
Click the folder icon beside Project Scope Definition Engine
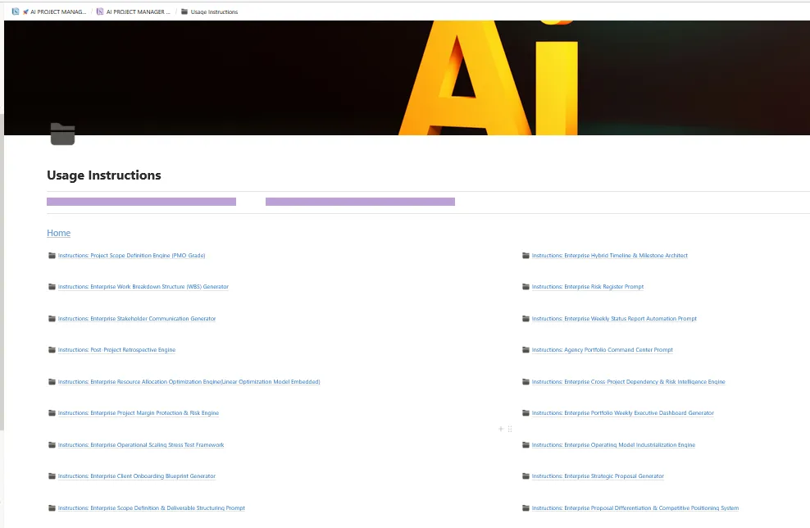tap(52, 255)
